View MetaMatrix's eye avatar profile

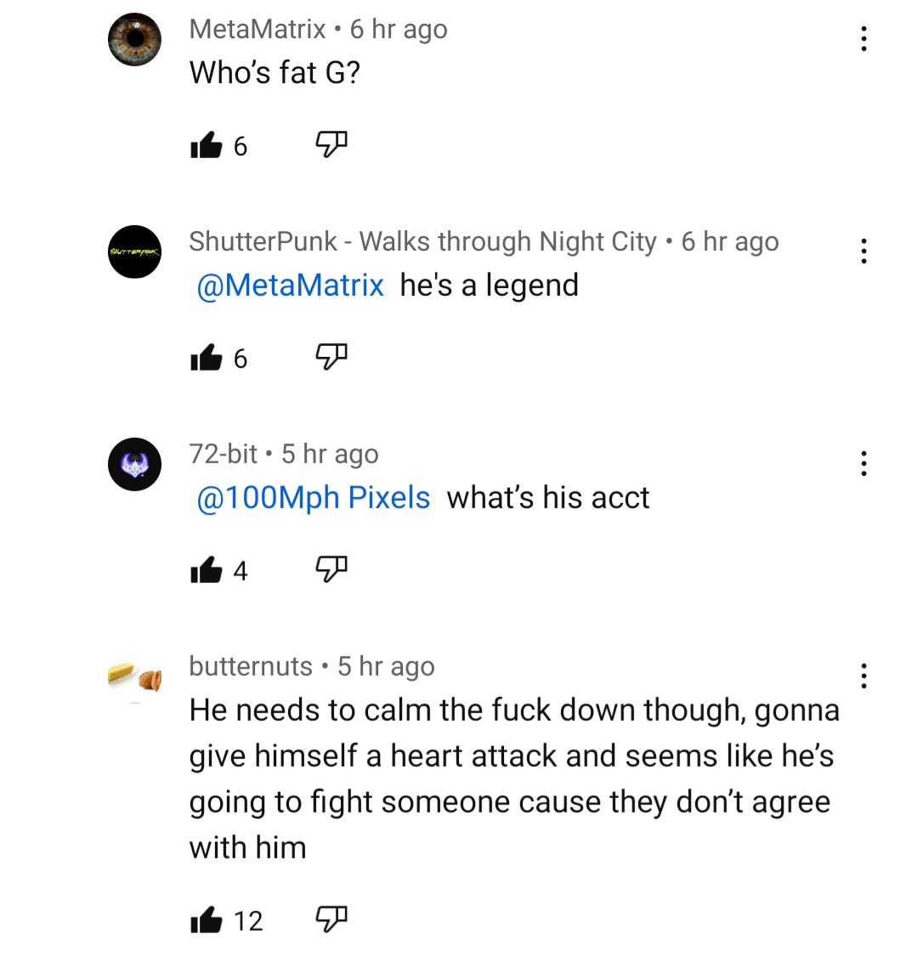point(134,39)
